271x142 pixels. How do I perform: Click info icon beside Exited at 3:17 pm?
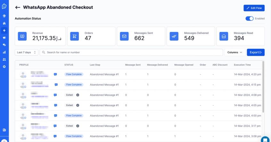(78, 126)
